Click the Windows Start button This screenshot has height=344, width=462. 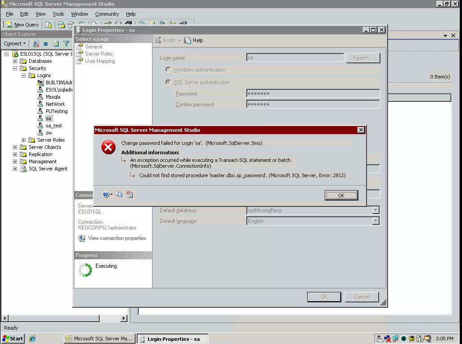point(13,339)
